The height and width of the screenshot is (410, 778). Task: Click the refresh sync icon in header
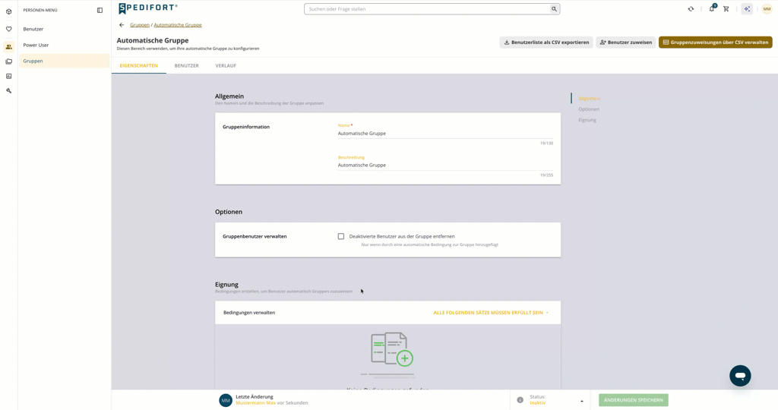coord(691,9)
